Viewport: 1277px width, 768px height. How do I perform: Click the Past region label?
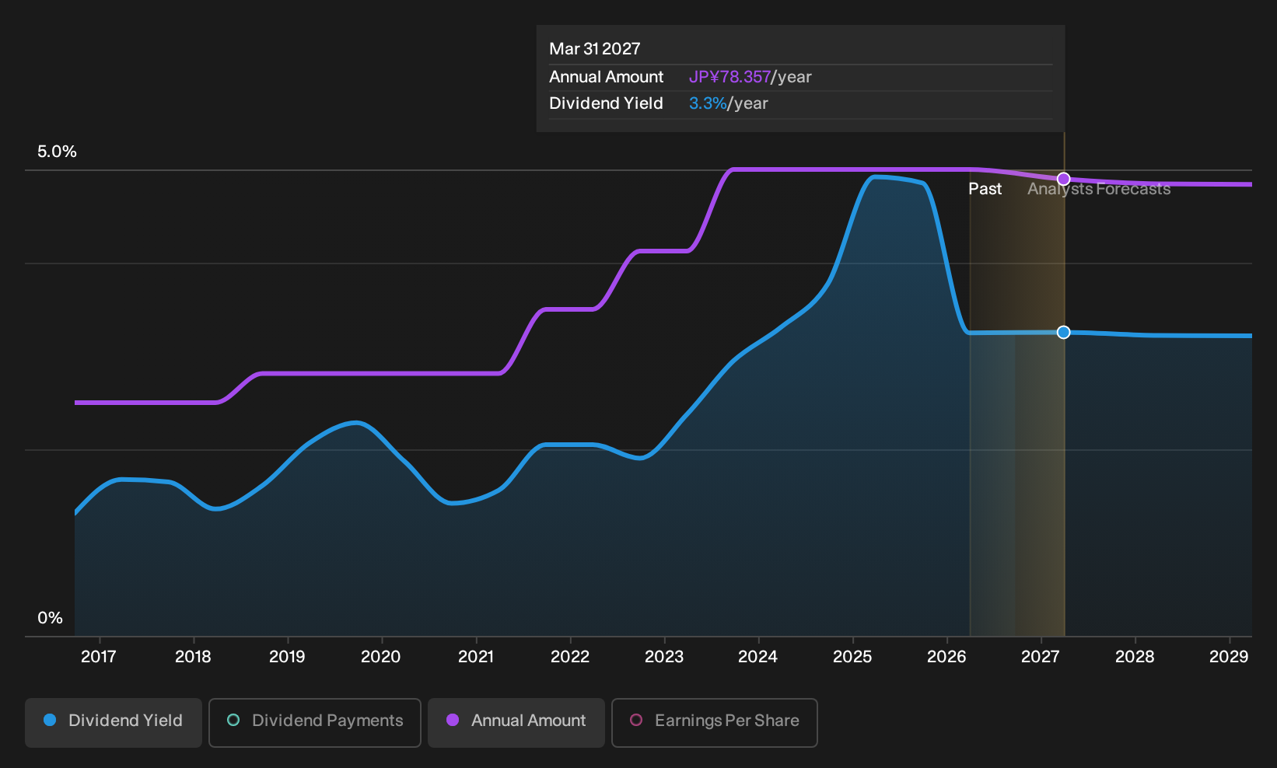985,189
